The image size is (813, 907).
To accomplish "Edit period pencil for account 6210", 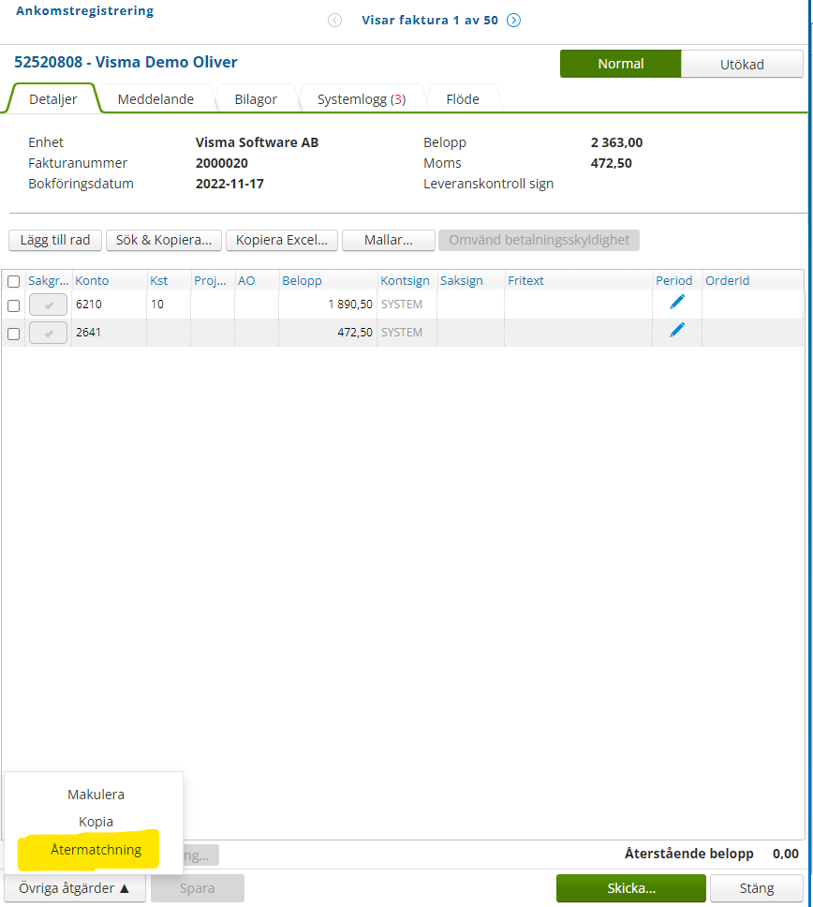I will point(677,302).
